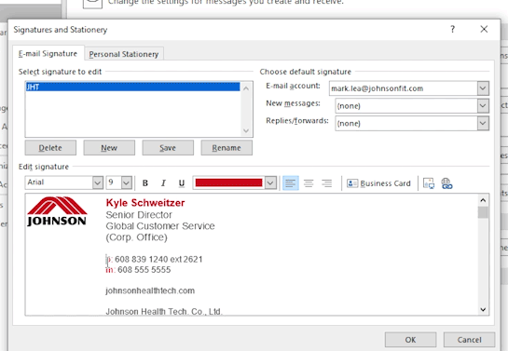Image resolution: width=508 pixels, height=351 pixels.
Task: Click the name Kyle Schweitzer in signature
Action: coord(145,203)
